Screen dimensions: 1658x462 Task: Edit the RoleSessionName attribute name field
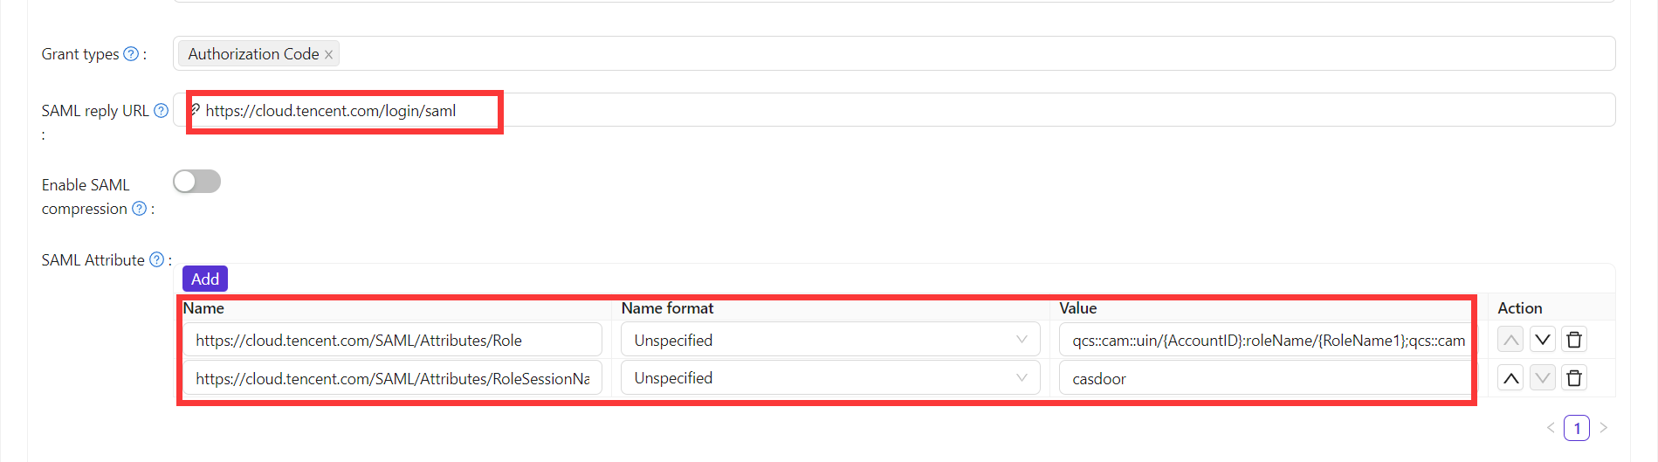click(392, 378)
